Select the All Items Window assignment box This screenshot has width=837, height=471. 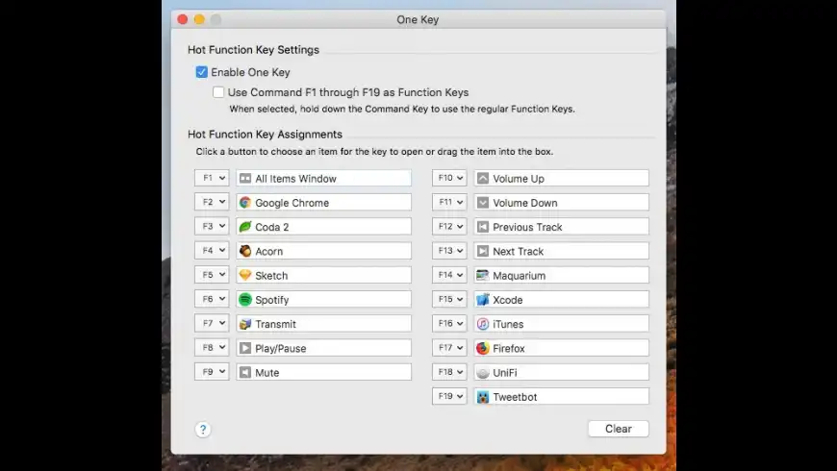pyautogui.click(x=323, y=178)
